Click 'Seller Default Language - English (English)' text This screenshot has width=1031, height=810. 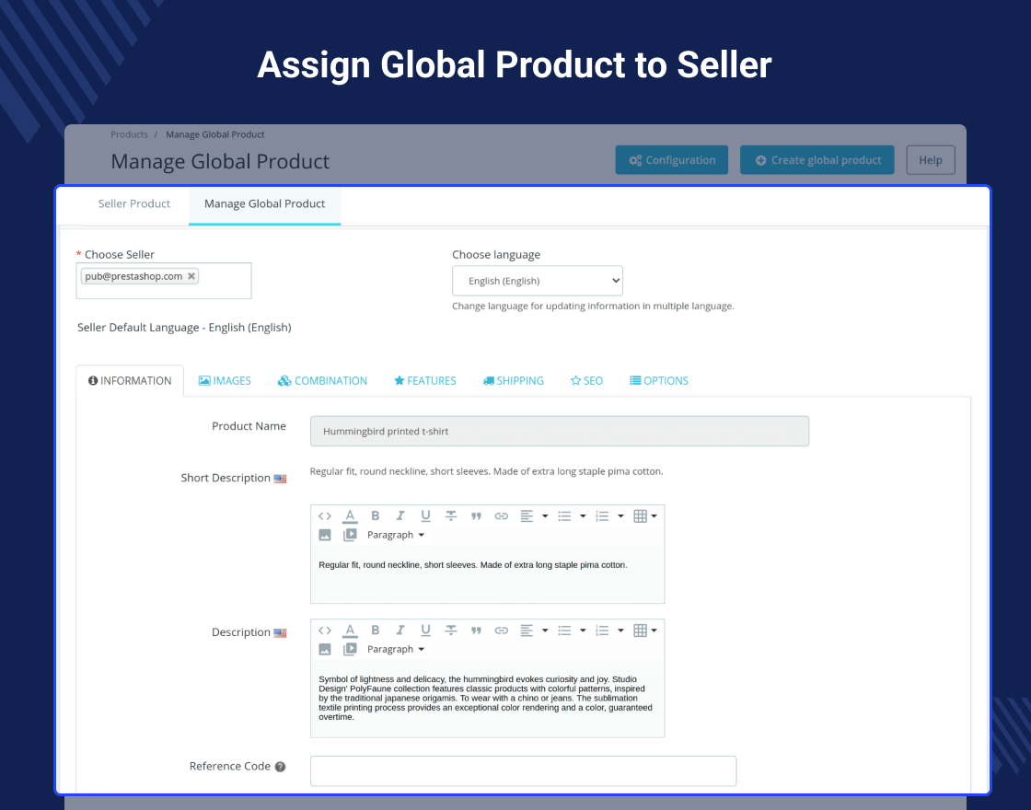(x=184, y=328)
